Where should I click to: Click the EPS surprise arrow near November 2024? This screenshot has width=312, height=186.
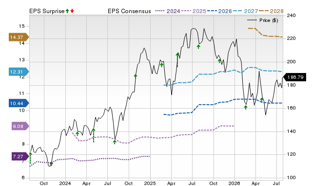point(136,76)
